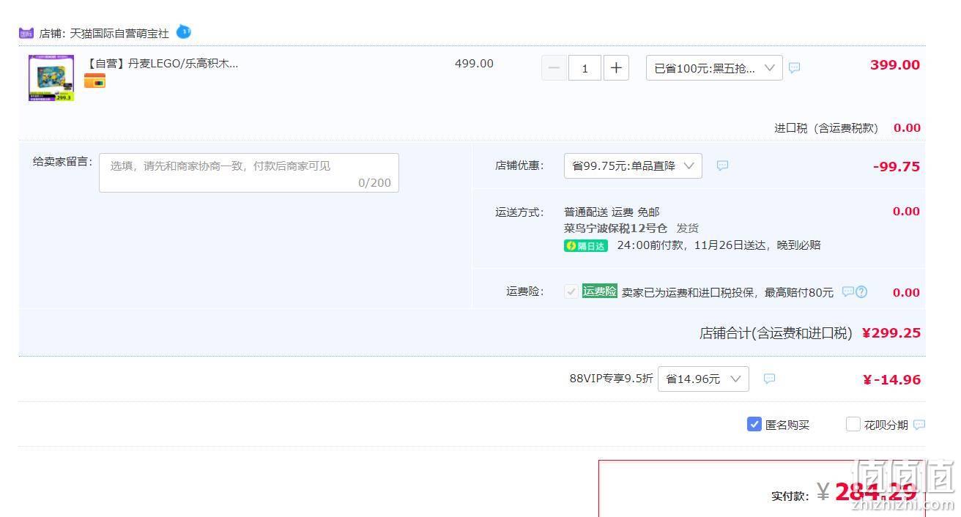Image resolution: width=961 pixels, height=517 pixels.
Task: Click the comment icon next to the shipping insurance text
Action: [x=847, y=291]
